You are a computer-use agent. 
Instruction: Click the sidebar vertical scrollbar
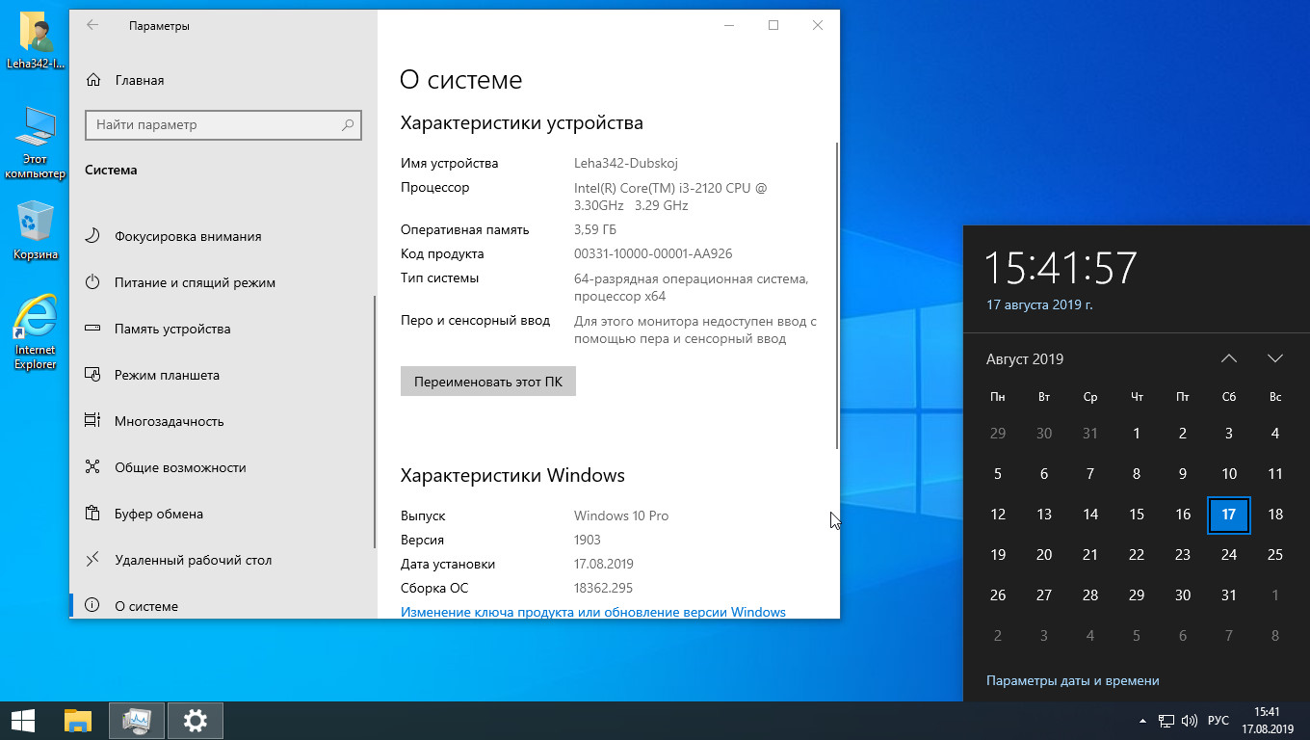(375, 422)
